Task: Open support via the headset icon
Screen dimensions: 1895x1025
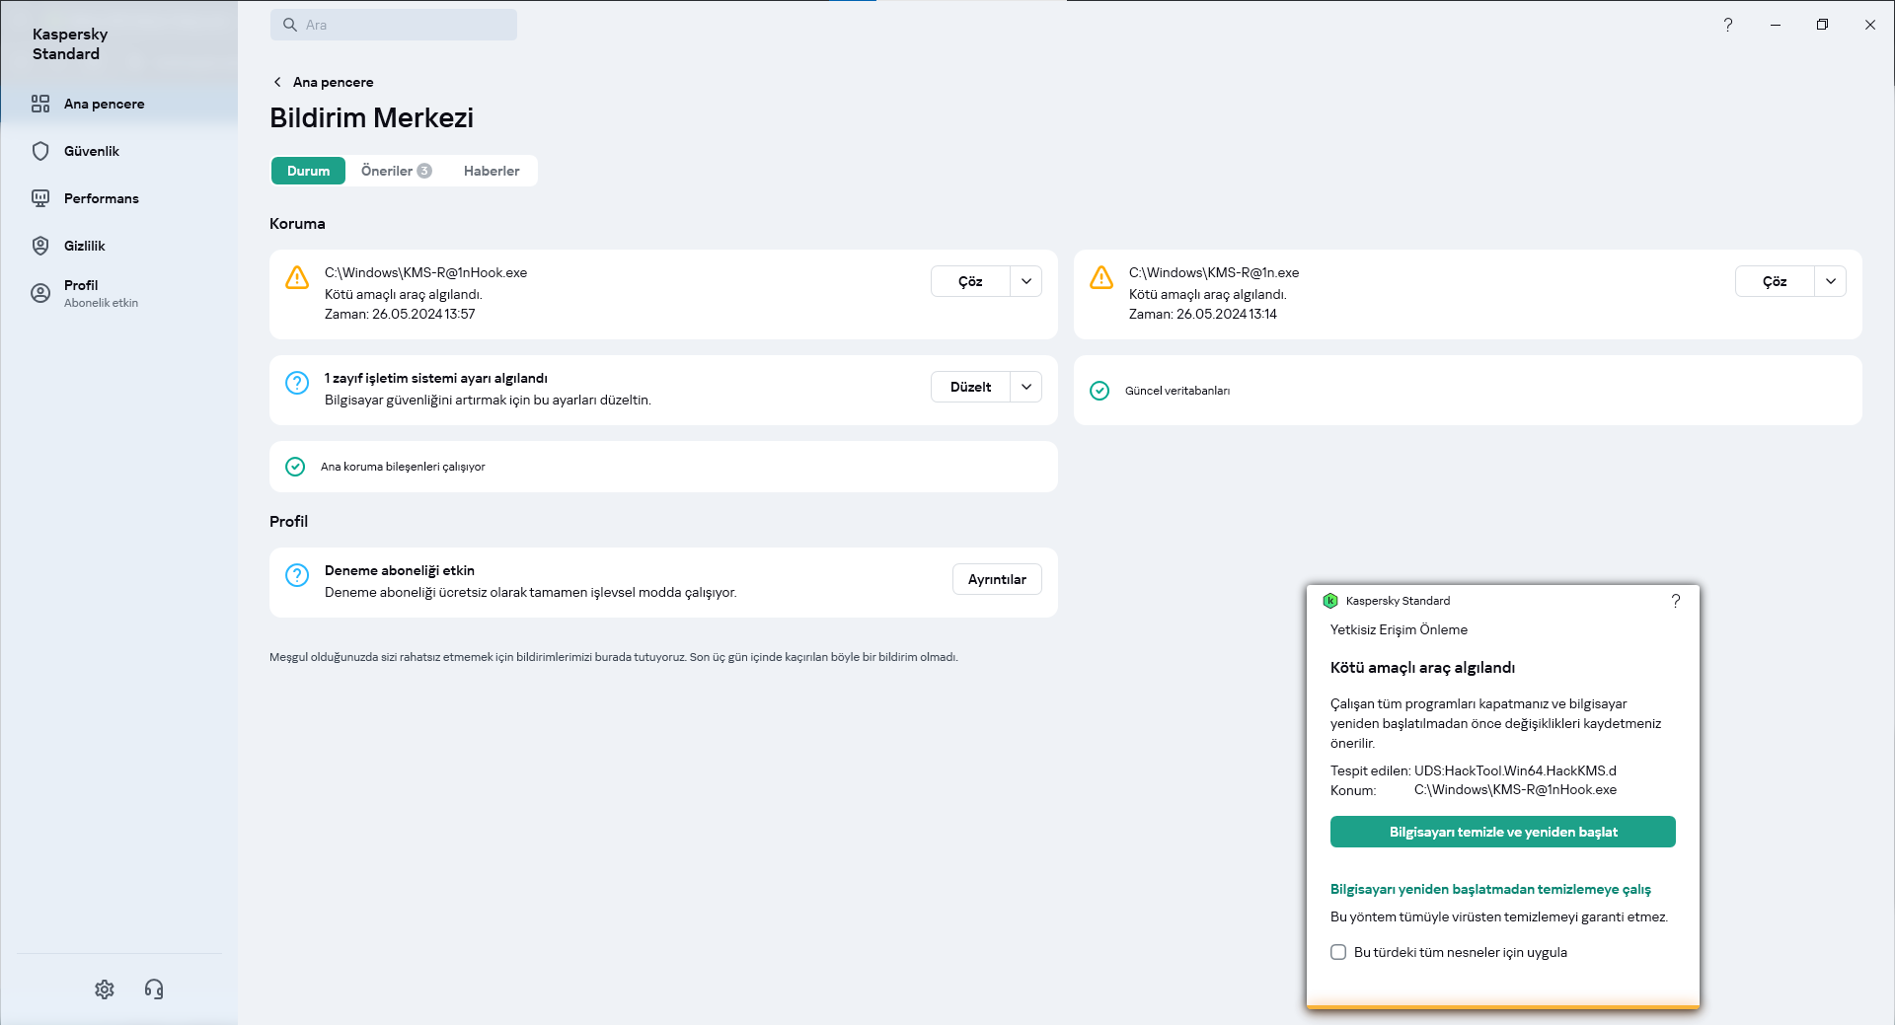Action: coord(154,989)
